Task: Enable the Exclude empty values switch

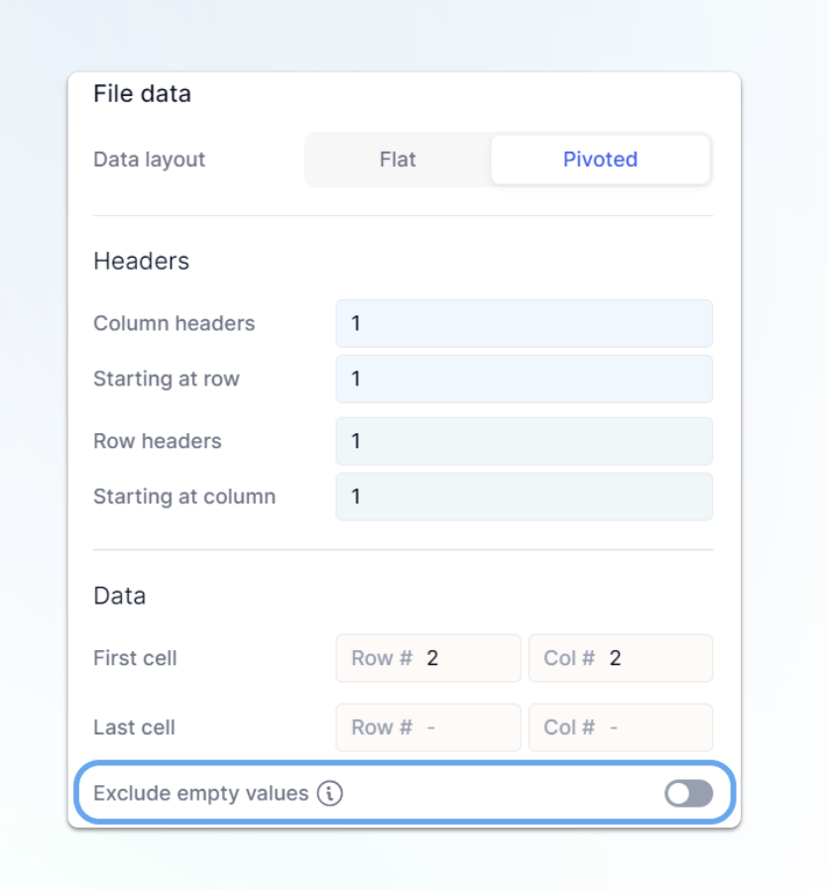Action: (x=689, y=793)
